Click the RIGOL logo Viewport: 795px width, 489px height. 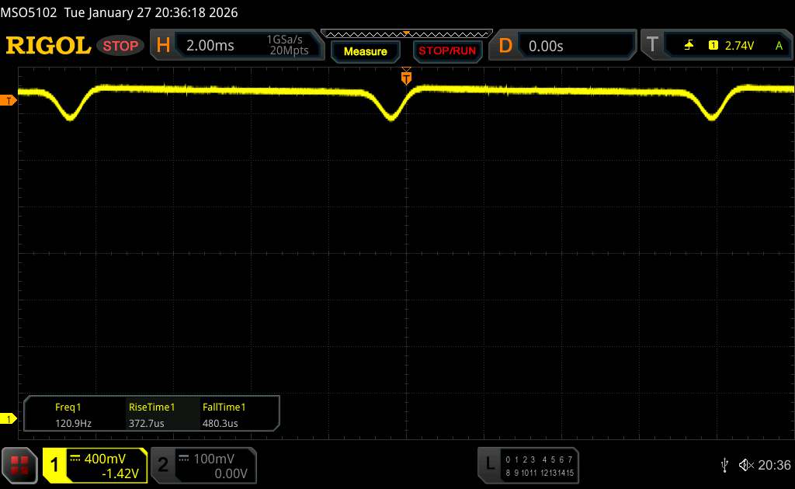[48, 46]
